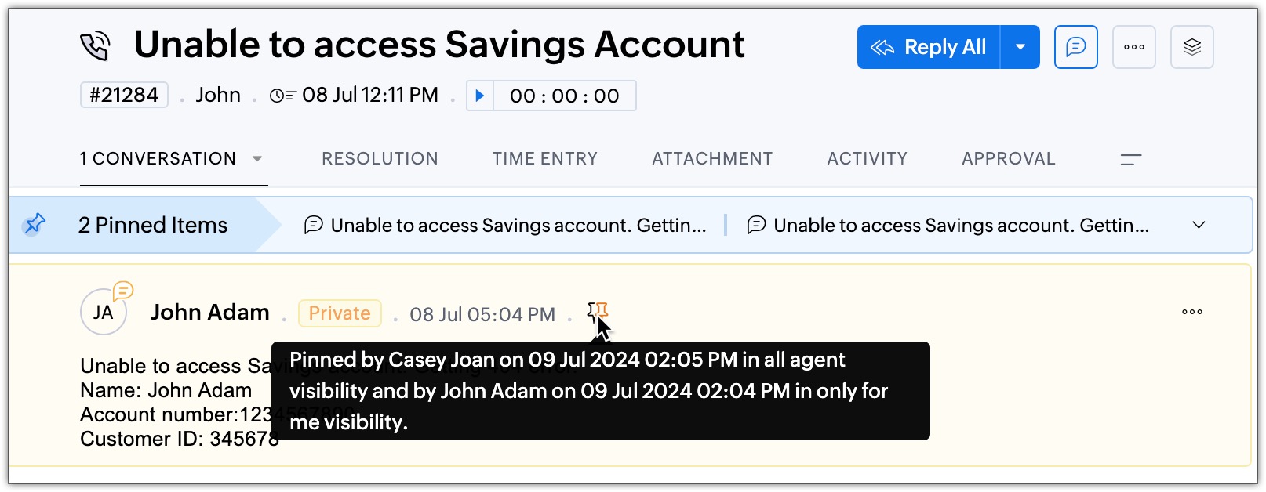Switch to the Time Entry tab
The width and height of the screenshot is (1266, 492).
[544, 158]
